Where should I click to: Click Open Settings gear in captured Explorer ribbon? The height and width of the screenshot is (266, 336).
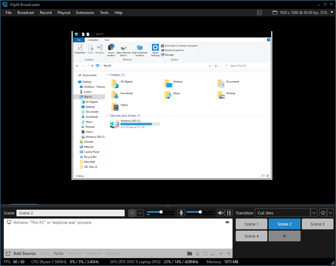click(x=155, y=47)
